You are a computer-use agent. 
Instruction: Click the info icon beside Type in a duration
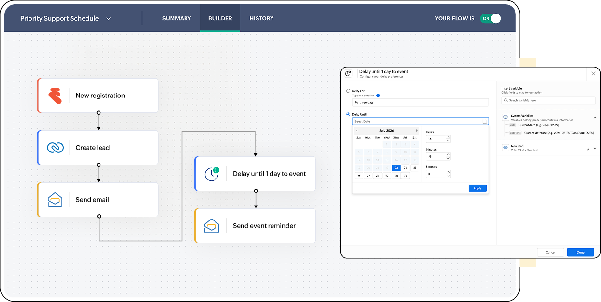coord(378,96)
